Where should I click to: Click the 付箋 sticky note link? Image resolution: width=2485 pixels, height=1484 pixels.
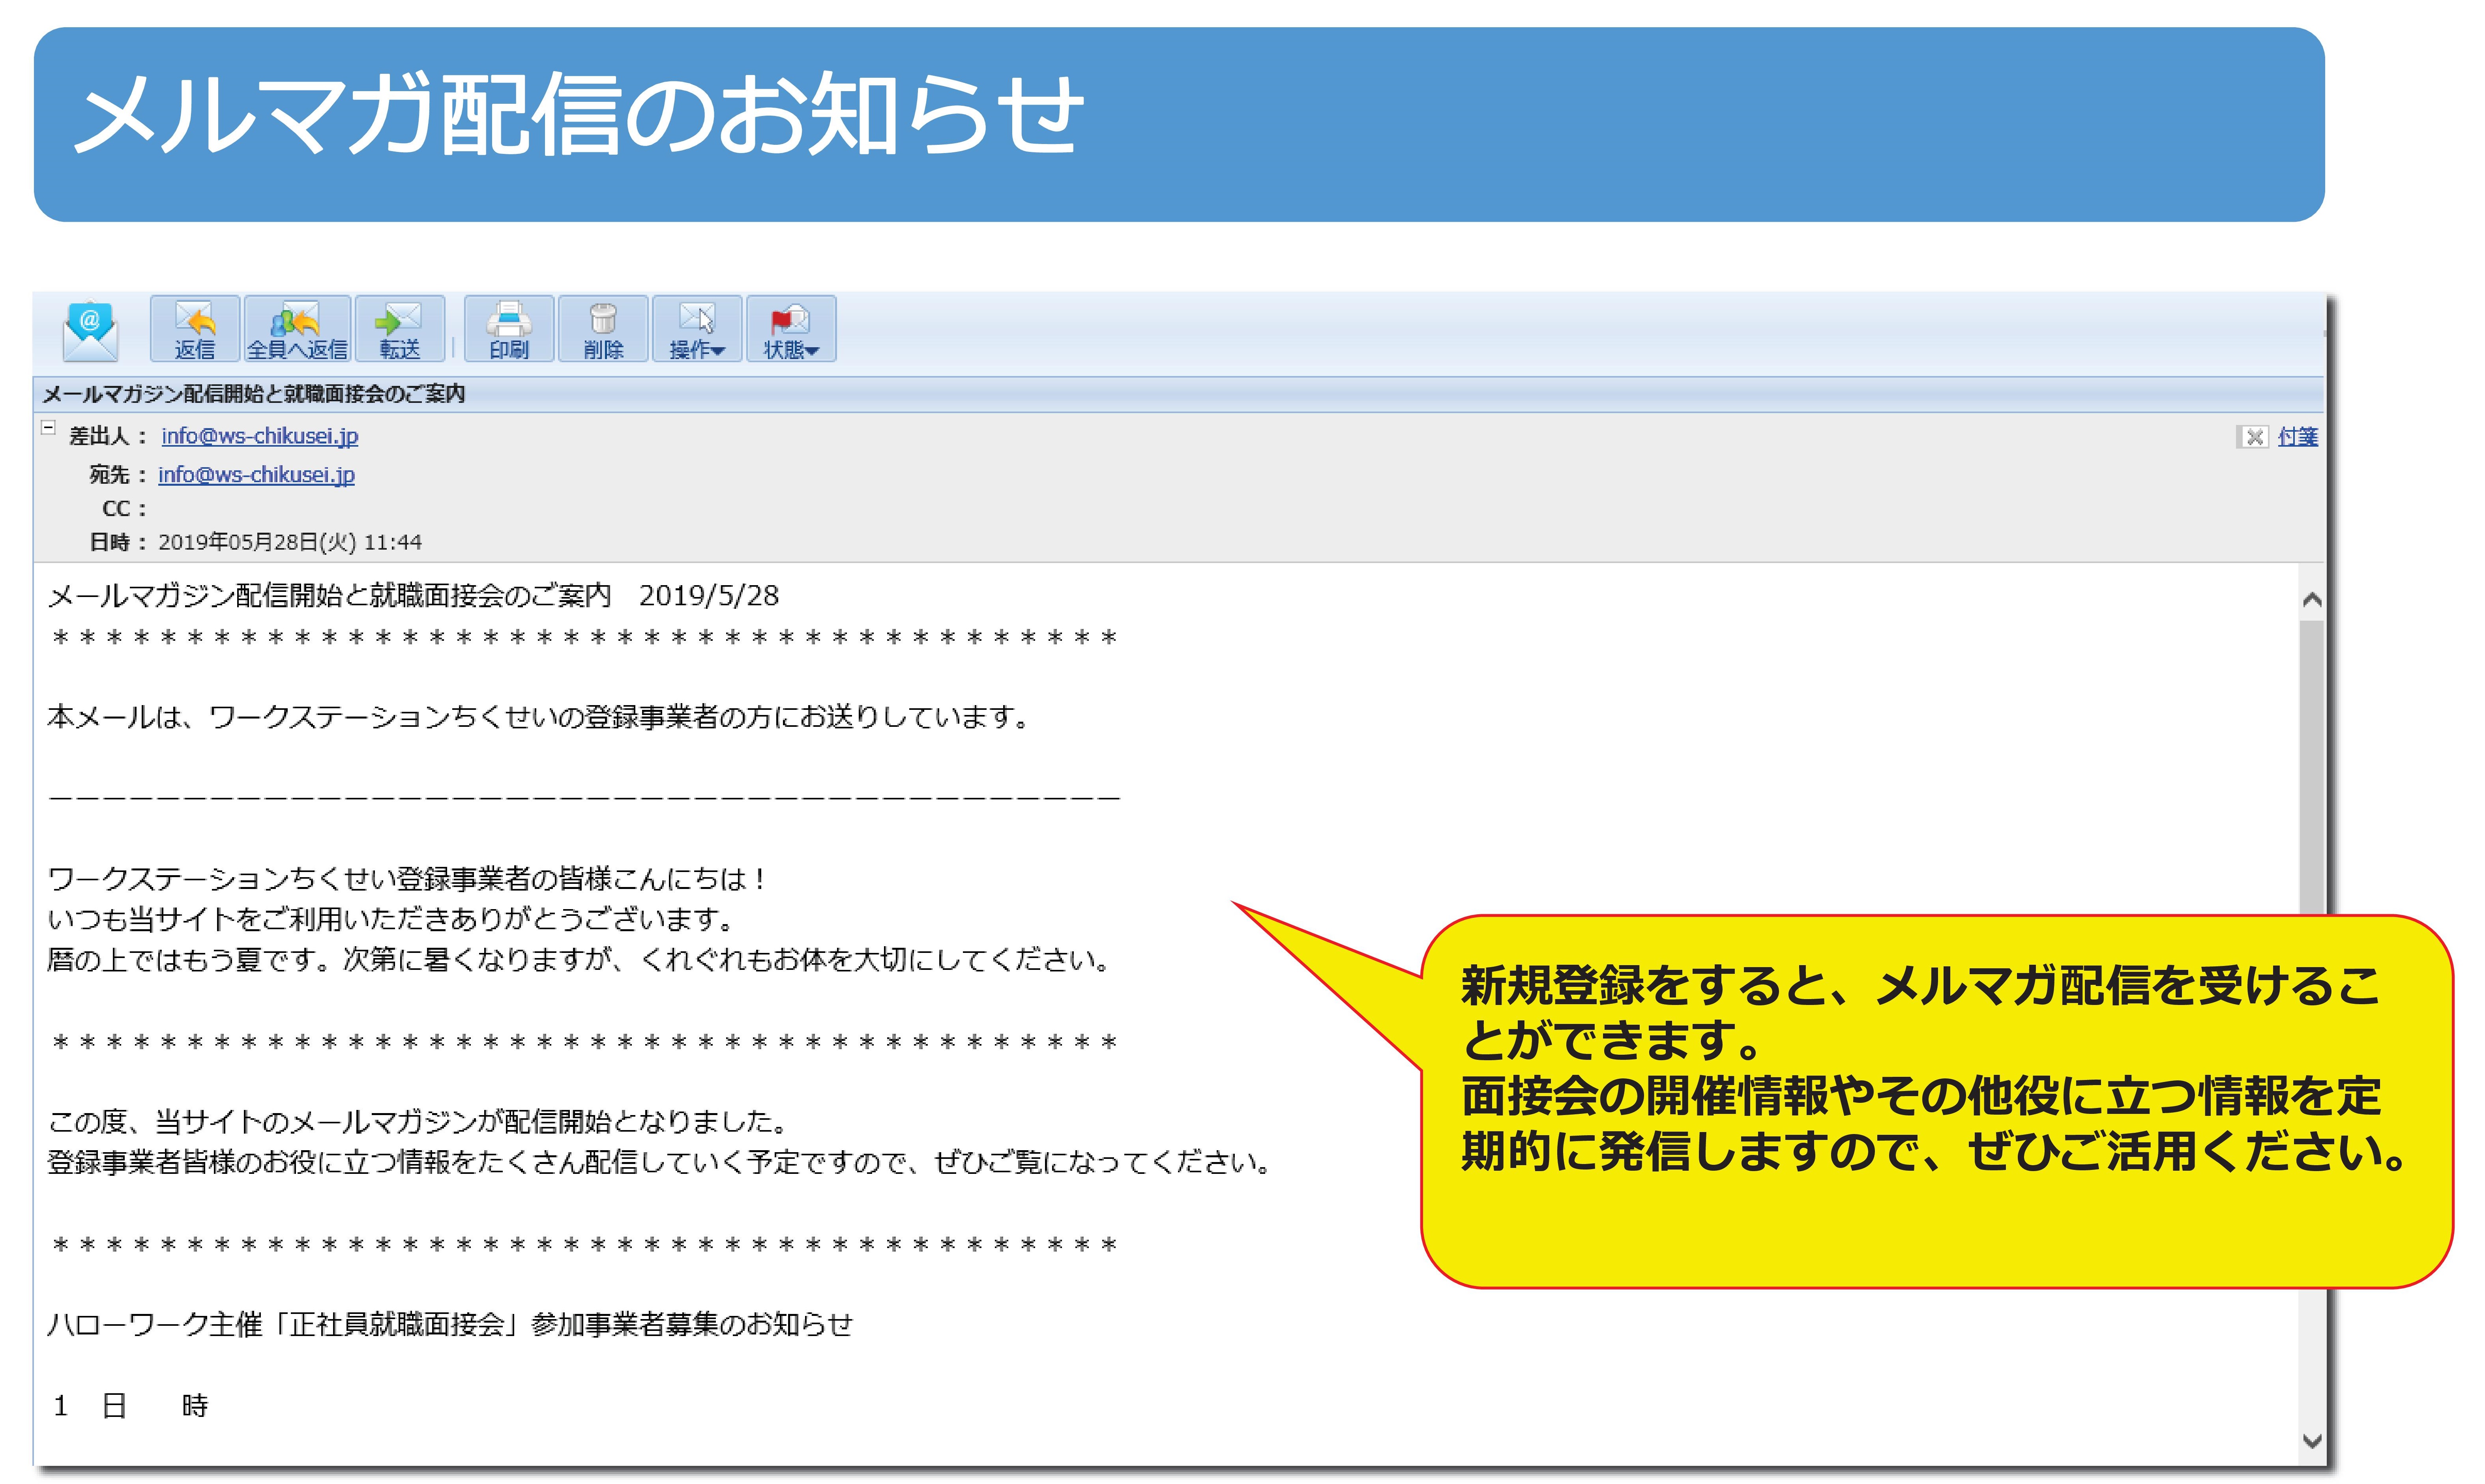(x=2297, y=437)
